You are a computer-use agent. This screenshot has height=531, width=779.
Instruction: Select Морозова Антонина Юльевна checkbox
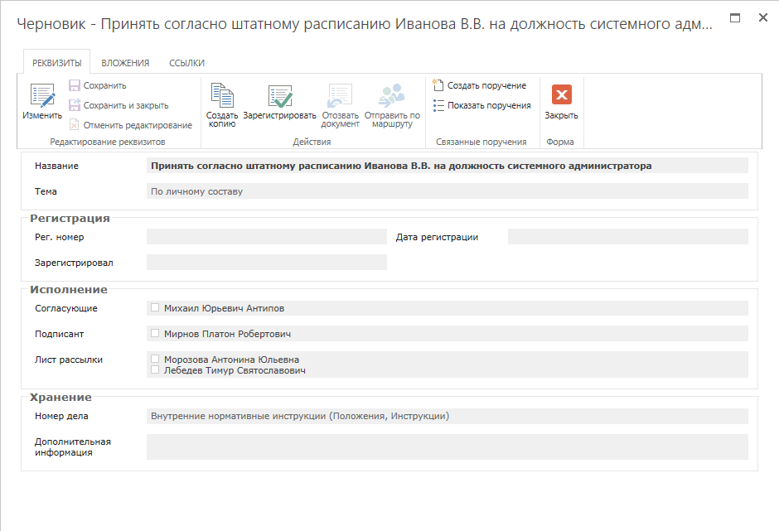point(155,360)
